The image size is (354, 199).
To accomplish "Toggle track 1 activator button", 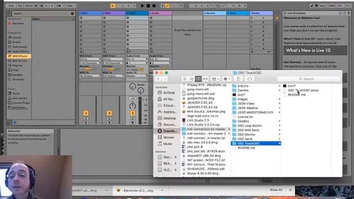I will coord(86,113).
